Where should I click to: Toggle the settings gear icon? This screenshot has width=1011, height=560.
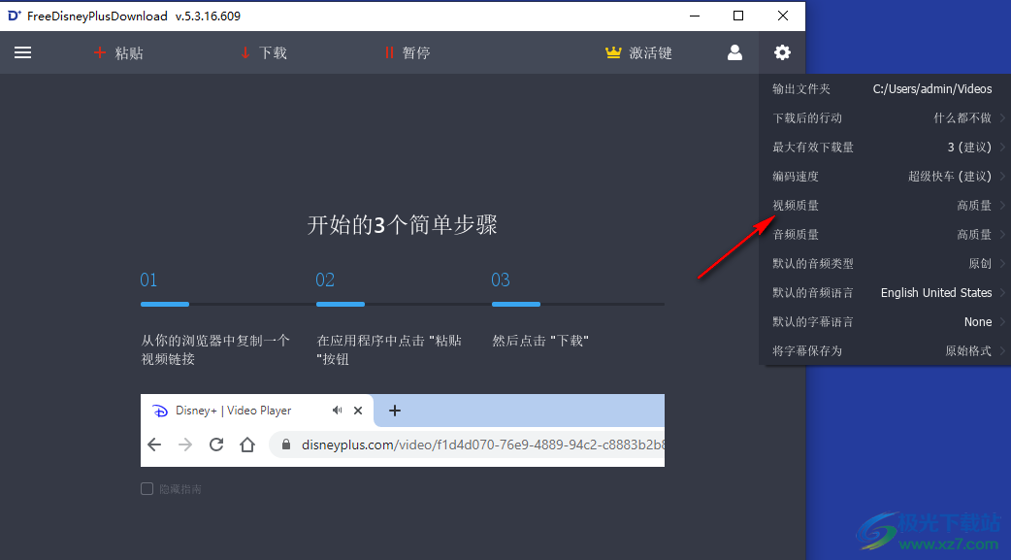pyautogui.click(x=782, y=52)
